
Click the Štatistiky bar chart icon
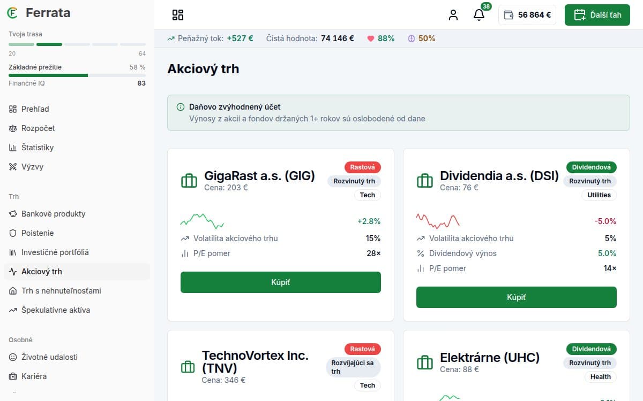tap(13, 148)
